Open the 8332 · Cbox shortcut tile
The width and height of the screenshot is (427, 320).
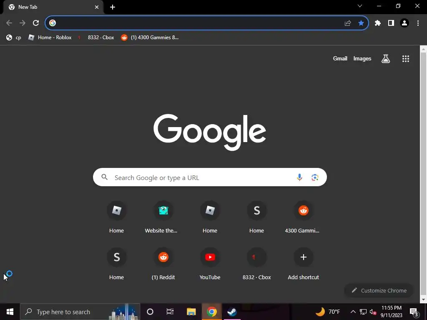[256, 264]
